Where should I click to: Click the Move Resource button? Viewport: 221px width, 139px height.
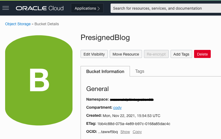click(x=126, y=54)
